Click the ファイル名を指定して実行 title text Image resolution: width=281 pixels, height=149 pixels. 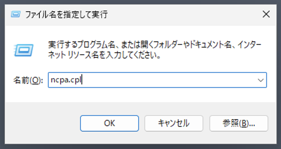[x=66, y=14]
